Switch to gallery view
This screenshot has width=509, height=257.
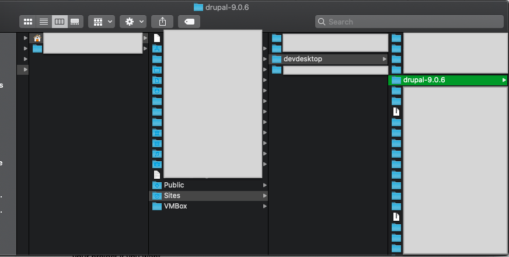75,22
